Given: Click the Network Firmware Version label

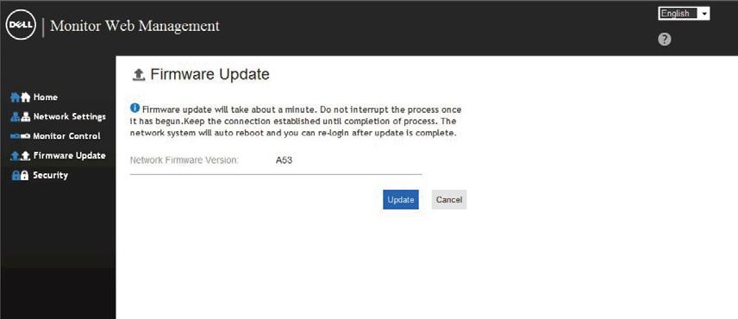Looking at the screenshot, I should pos(184,160).
